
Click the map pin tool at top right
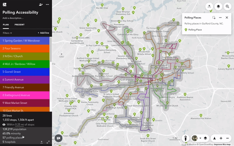point(209,7)
